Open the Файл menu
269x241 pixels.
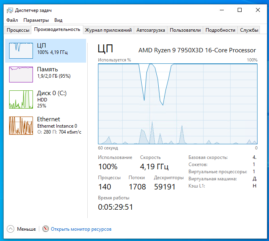click(12, 20)
